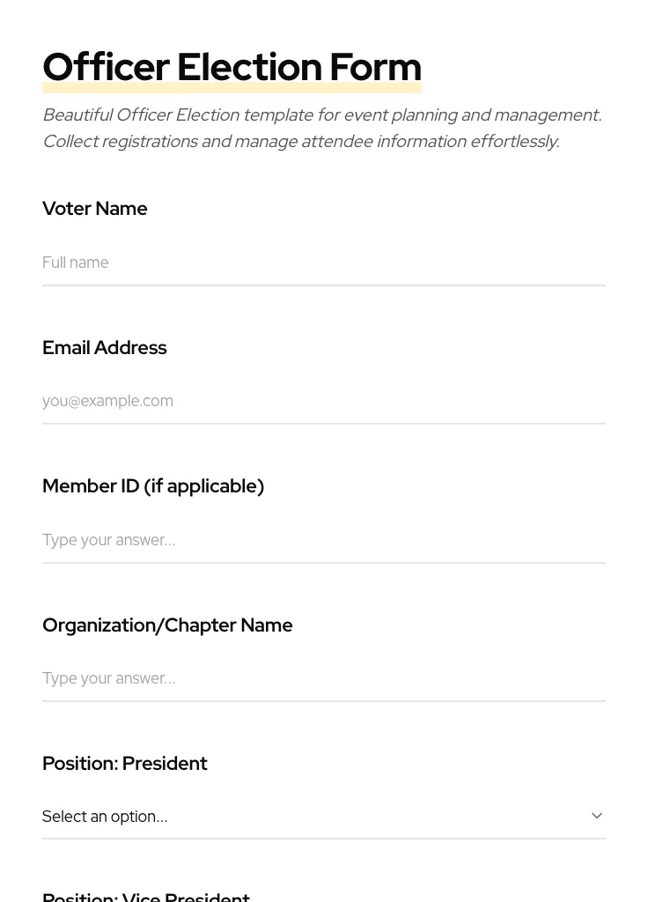Click the 'Email Address' field label

click(105, 348)
